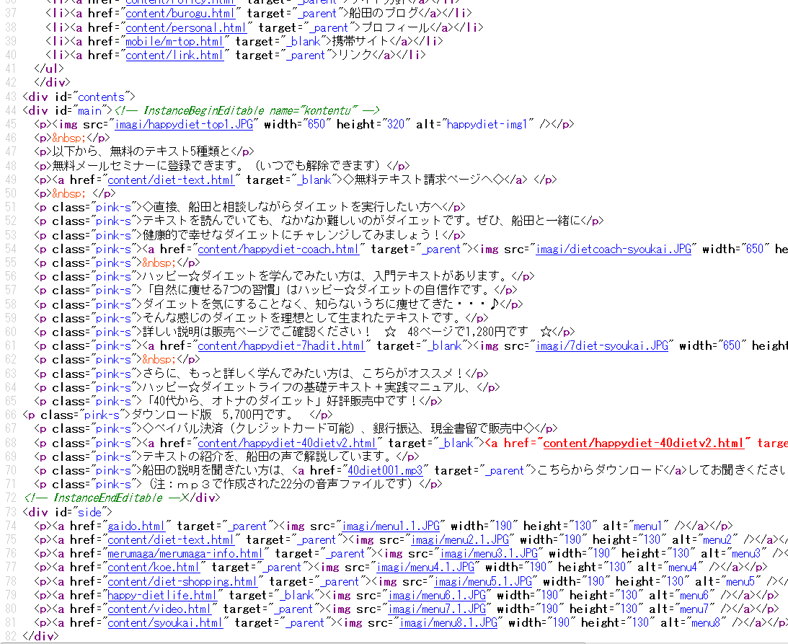Open the content/burogu.html link
Viewport: 788px width, 644px height.
180,14
